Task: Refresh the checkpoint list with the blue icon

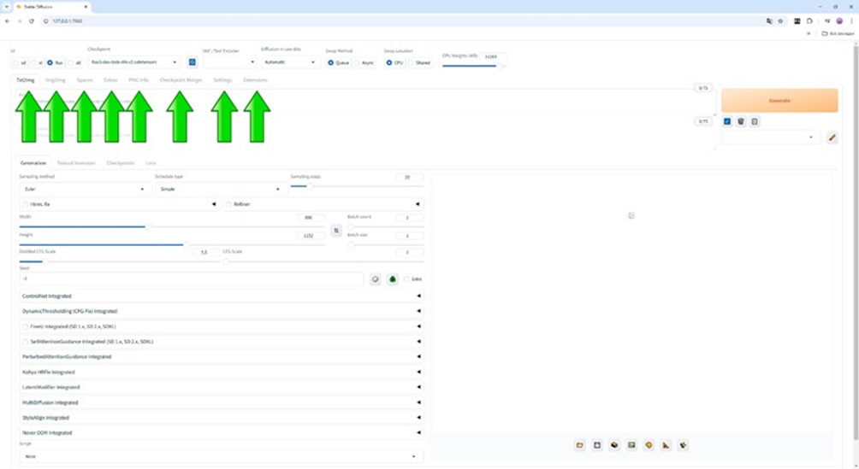Action: coord(193,62)
